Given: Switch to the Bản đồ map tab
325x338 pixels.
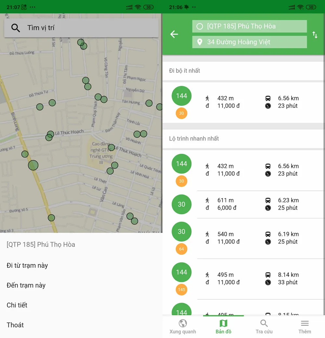Looking at the screenshot, I should tap(223, 326).
